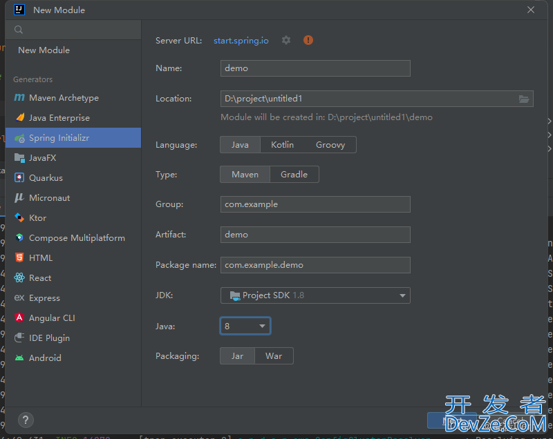This screenshot has height=439, width=553.
Task: Pick the Angular CLI icon
Action: 19,318
